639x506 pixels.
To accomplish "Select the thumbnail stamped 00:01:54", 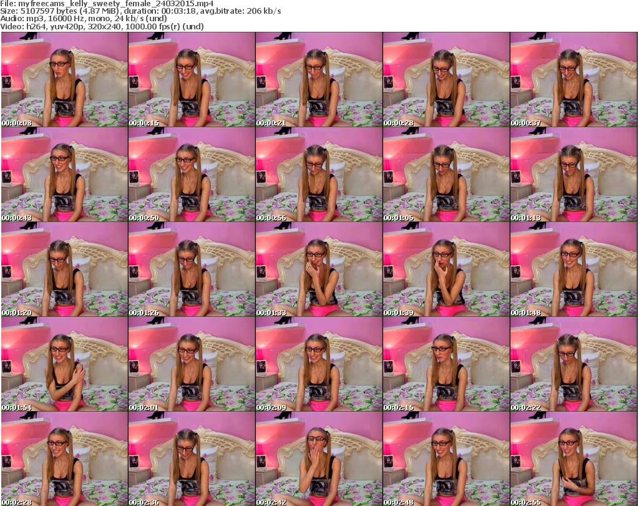I will 64,364.
